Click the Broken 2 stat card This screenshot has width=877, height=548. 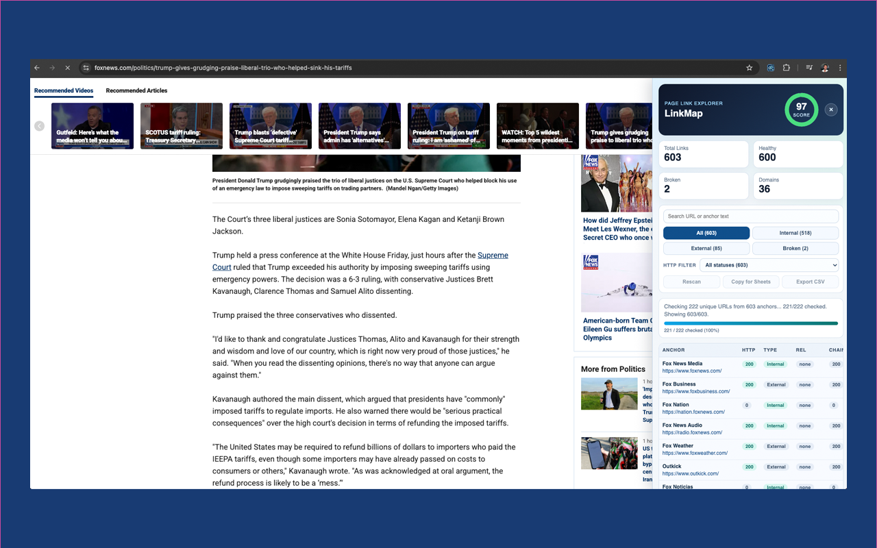coord(704,186)
